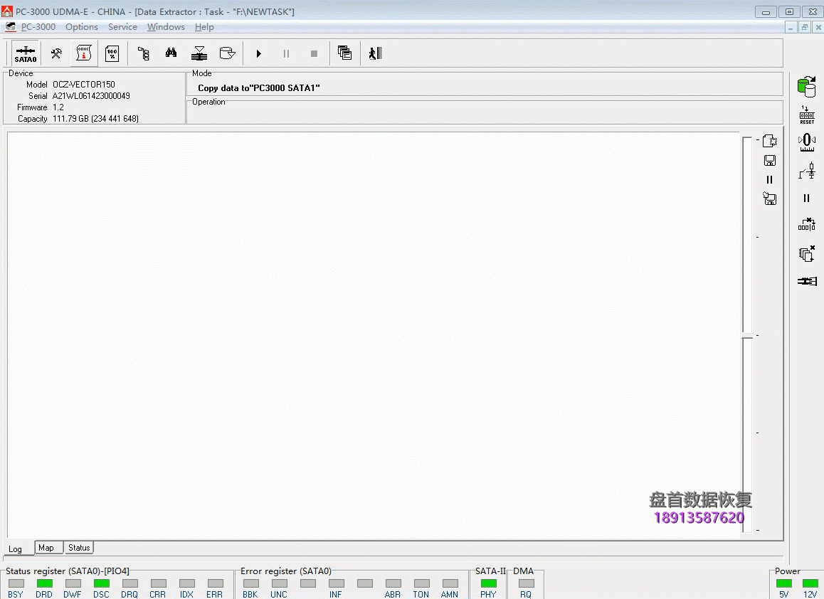Click the BSY status indicator

(x=16, y=583)
